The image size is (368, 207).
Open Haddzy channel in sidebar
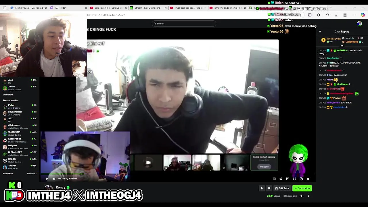[x=20, y=160]
